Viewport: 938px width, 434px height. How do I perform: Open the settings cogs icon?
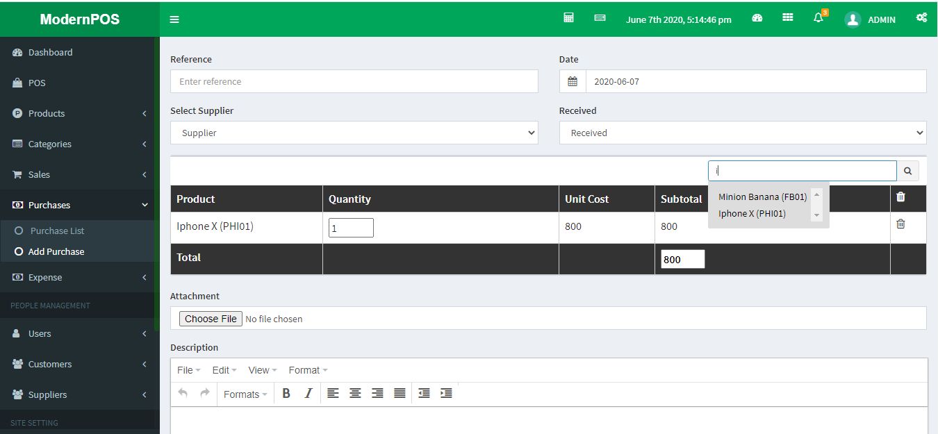pos(921,18)
